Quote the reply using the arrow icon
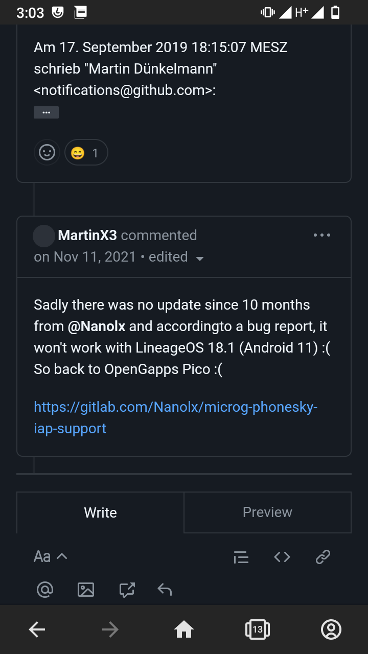This screenshot has width=368, height=654. (x=164, y=589)
